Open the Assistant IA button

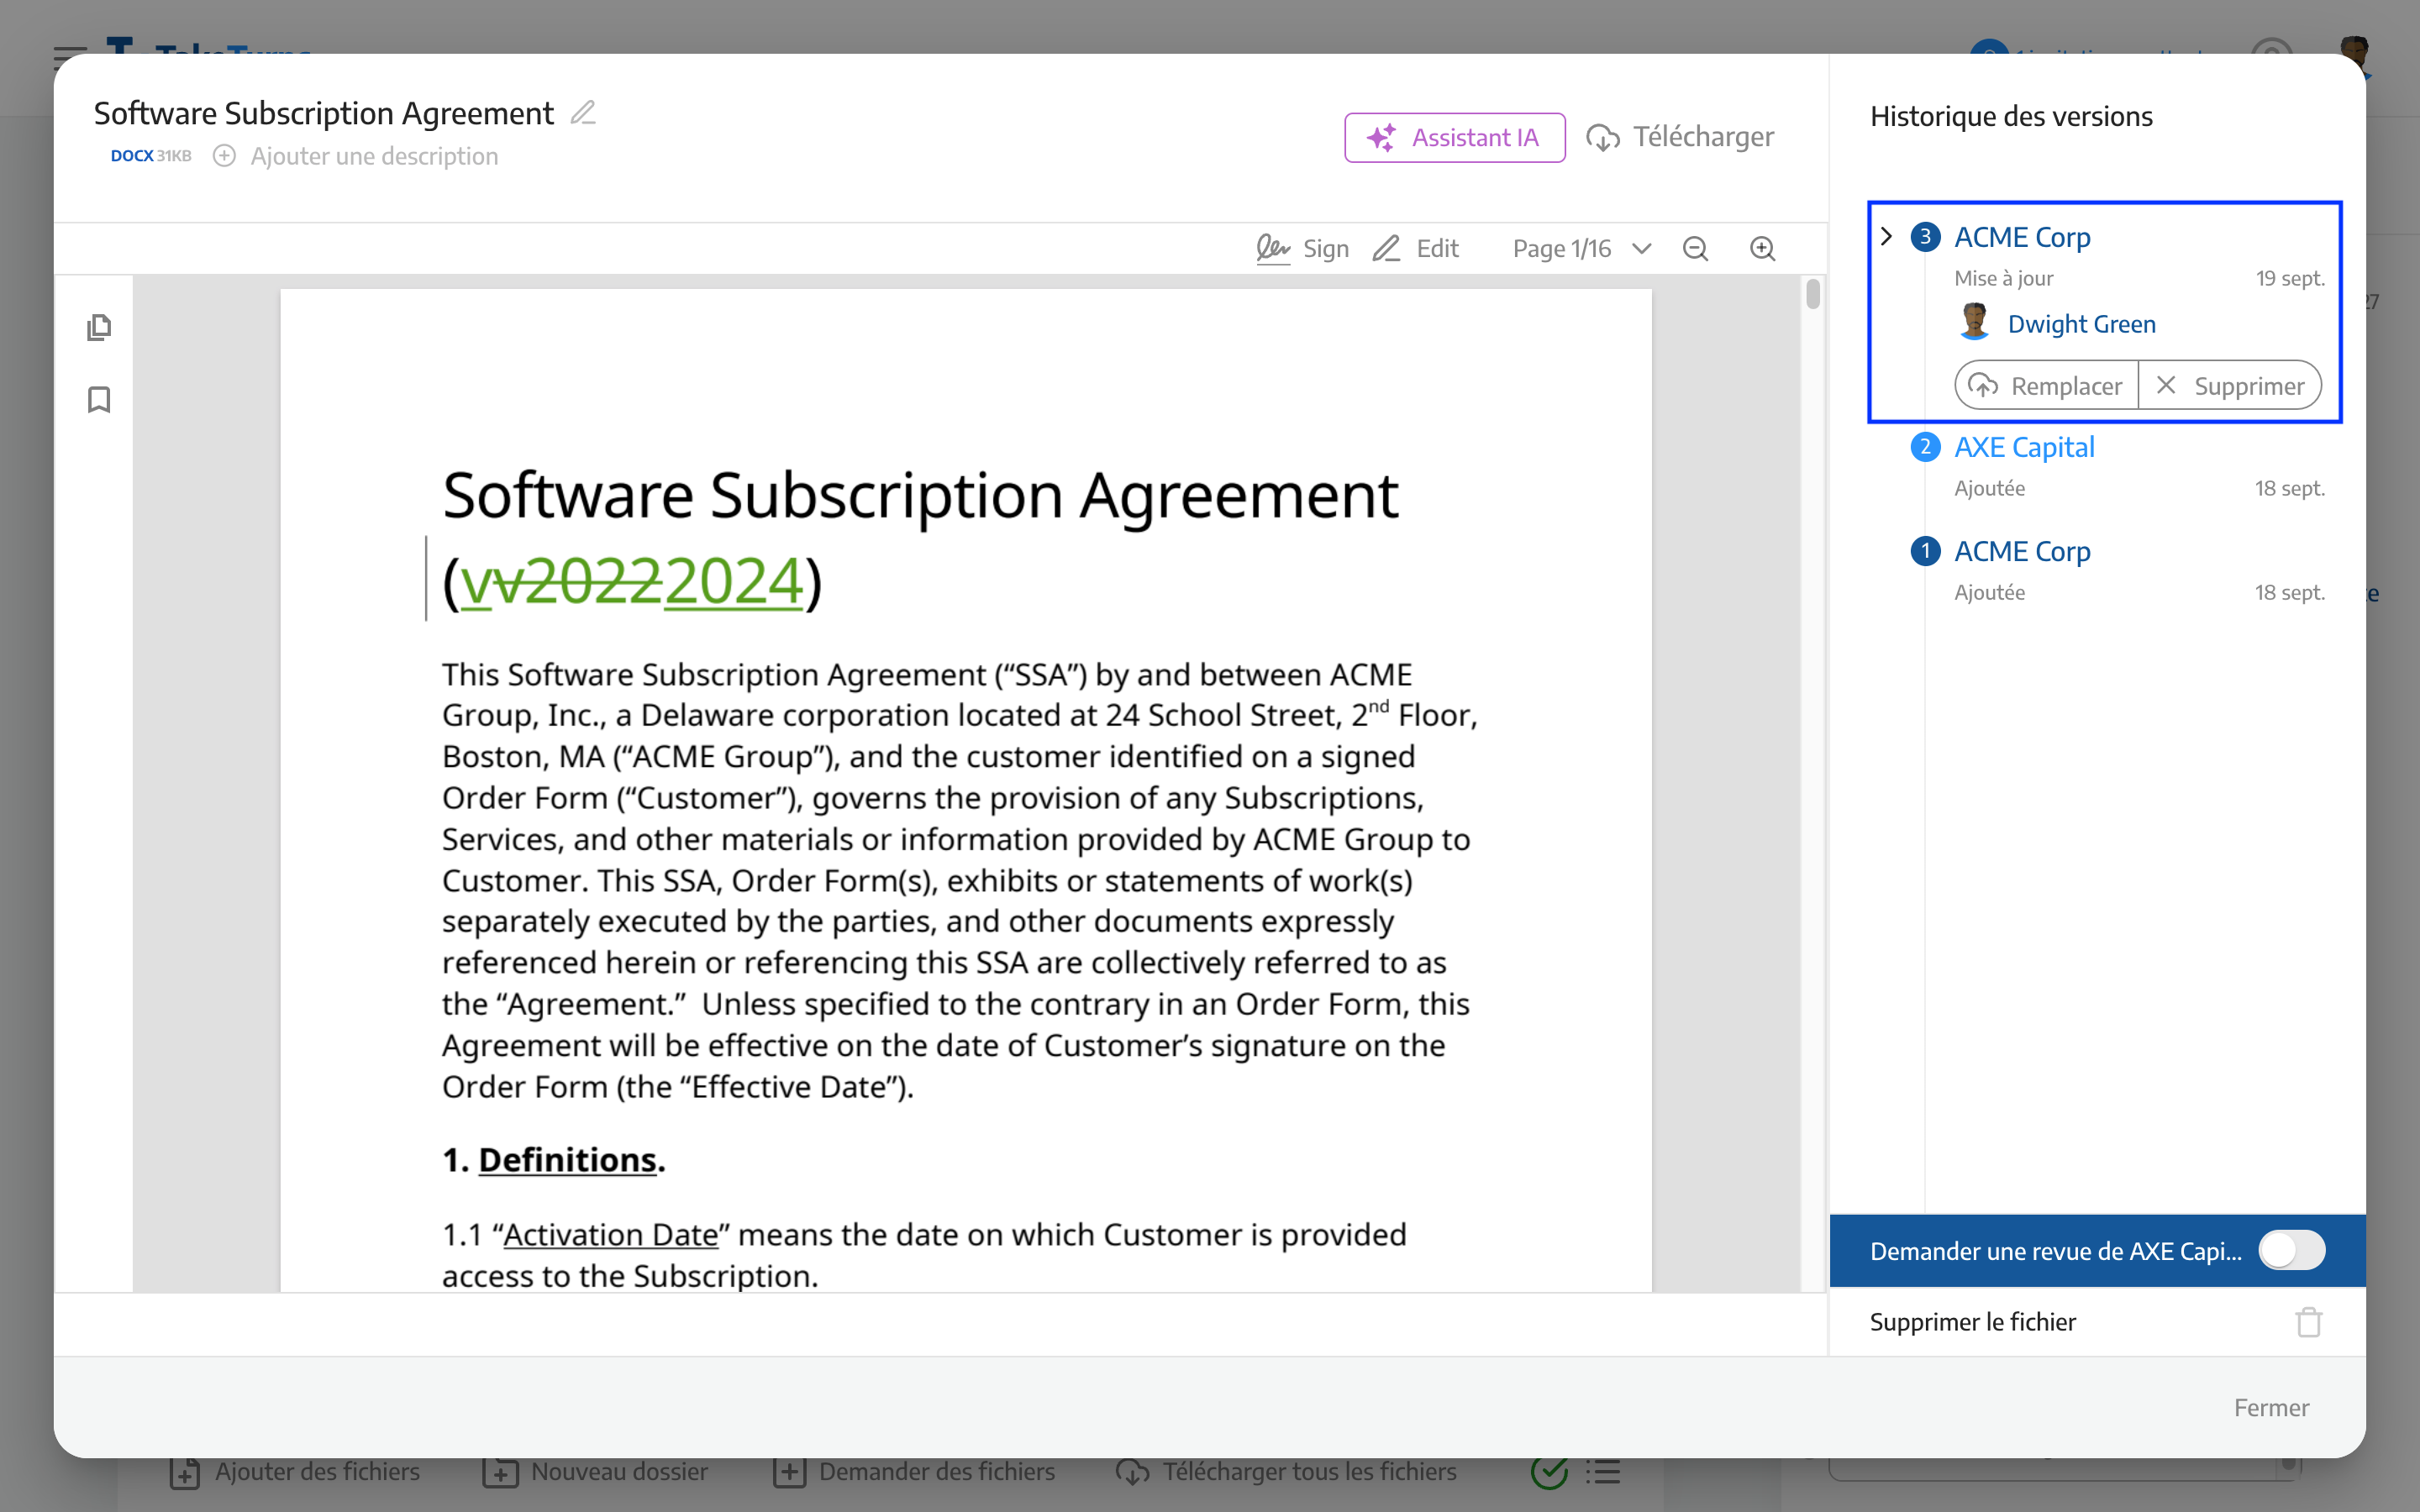[x=1454, y=137]
